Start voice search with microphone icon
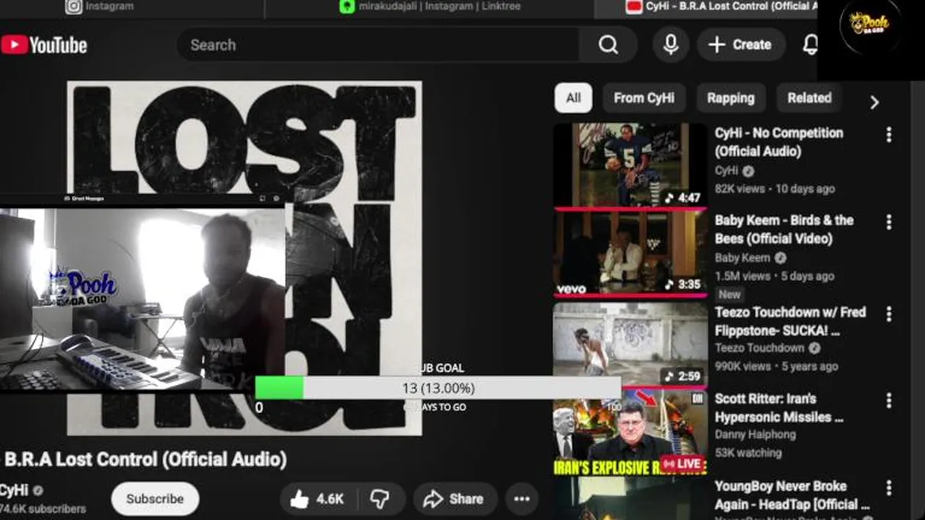925x520 pixels. [x=671, y=45]
